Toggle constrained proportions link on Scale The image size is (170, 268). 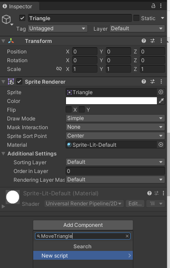pos(59,69)
